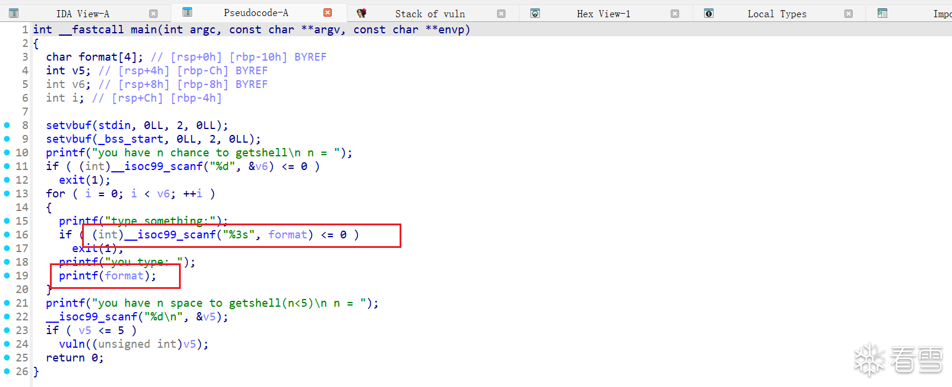Click line number 20 in the gutter

(22, 290)
